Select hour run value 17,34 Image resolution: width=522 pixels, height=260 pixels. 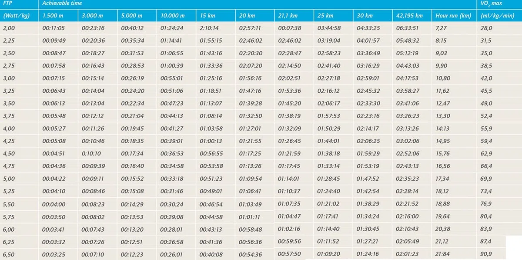[442, 179]
